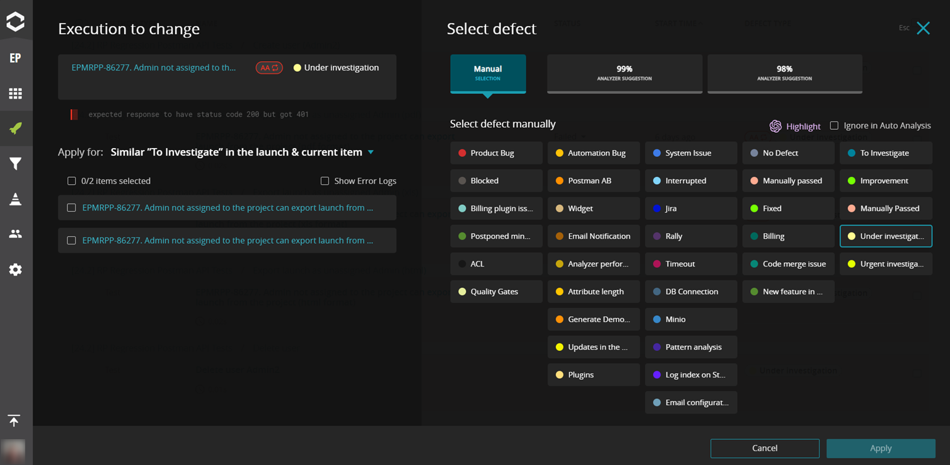Select the Billing defect type
Viewport: 950px width, 465px height.
coord(789,236)
